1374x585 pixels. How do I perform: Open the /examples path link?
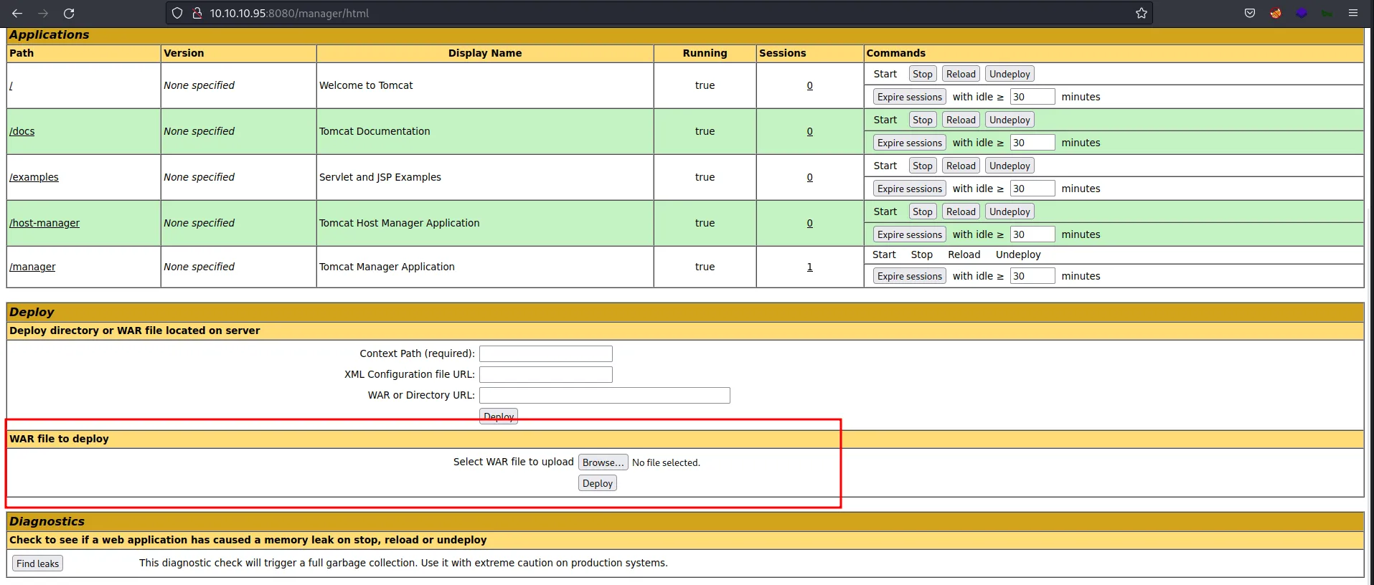tap(34, 177)
